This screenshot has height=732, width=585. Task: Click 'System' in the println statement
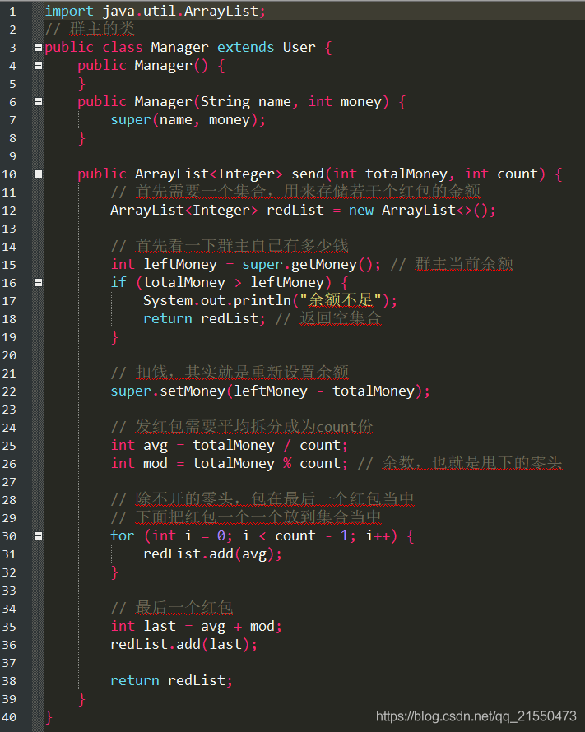(168, 301)
